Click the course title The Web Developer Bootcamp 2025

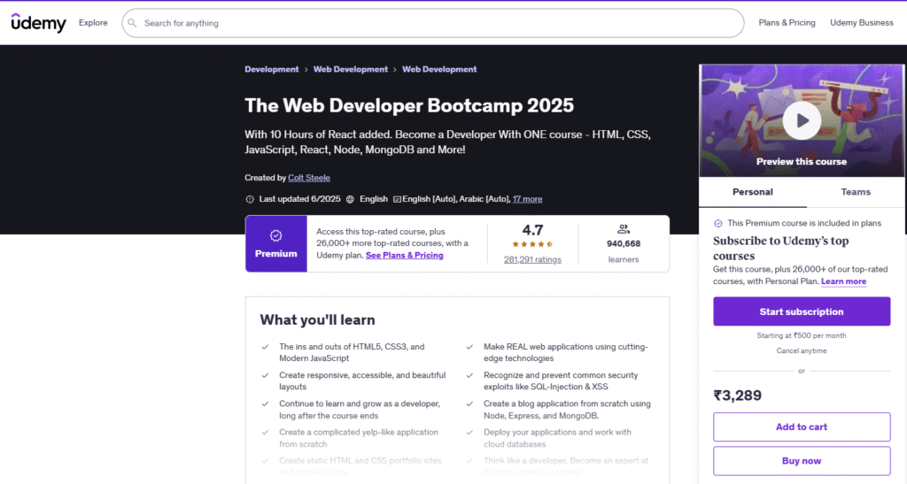[409, 105]
